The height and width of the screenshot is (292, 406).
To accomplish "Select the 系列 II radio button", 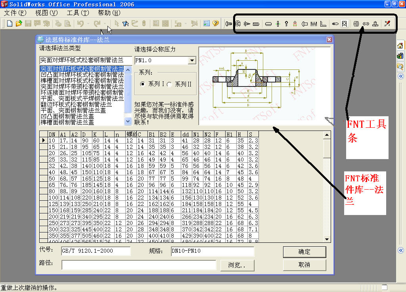I will pyautogui.click(x=169, y=85).
